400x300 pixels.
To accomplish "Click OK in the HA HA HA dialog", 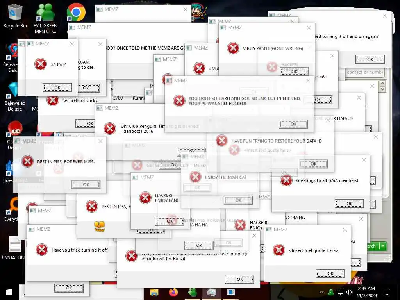I will click(x=199, y=245).
